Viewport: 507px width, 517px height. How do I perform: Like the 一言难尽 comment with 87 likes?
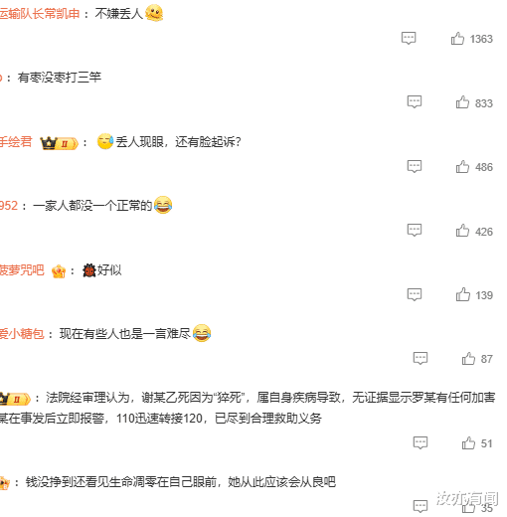click(x=468, y=359)
